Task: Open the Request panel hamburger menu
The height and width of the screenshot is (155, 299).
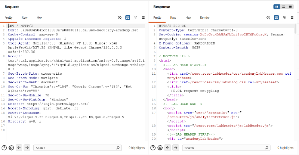Action: click(x=143, y=18)
